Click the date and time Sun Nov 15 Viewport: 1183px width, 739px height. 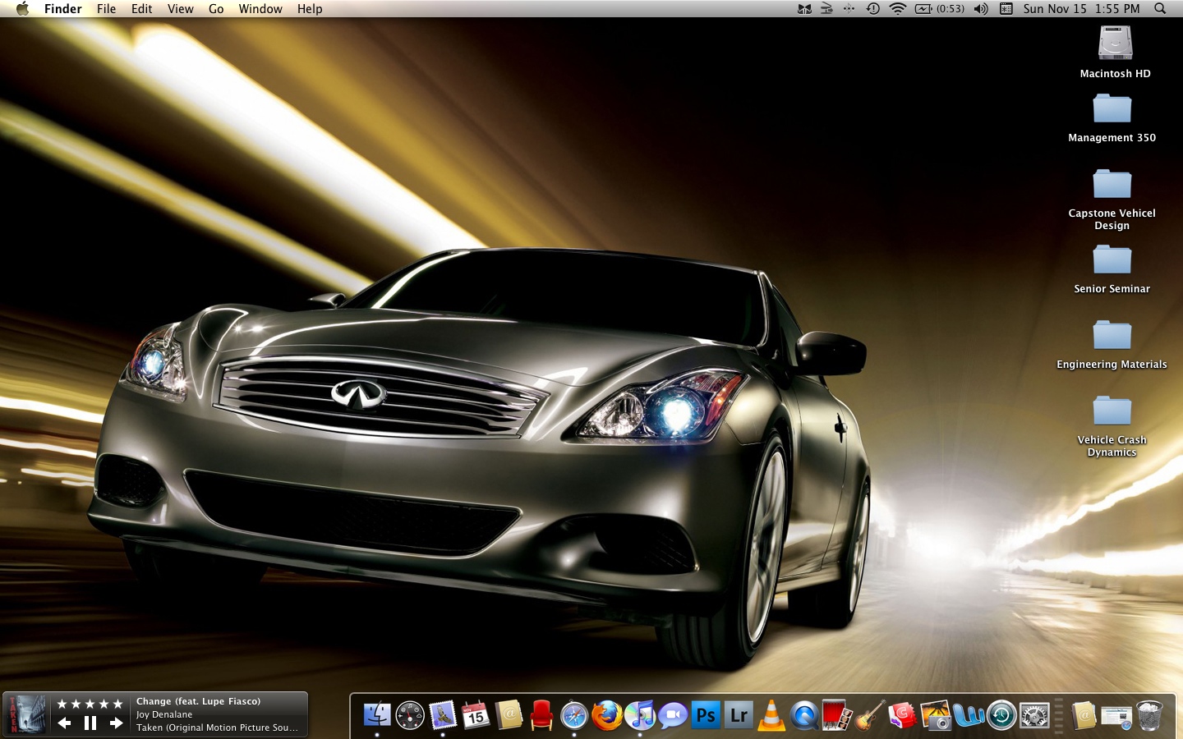1082,8
